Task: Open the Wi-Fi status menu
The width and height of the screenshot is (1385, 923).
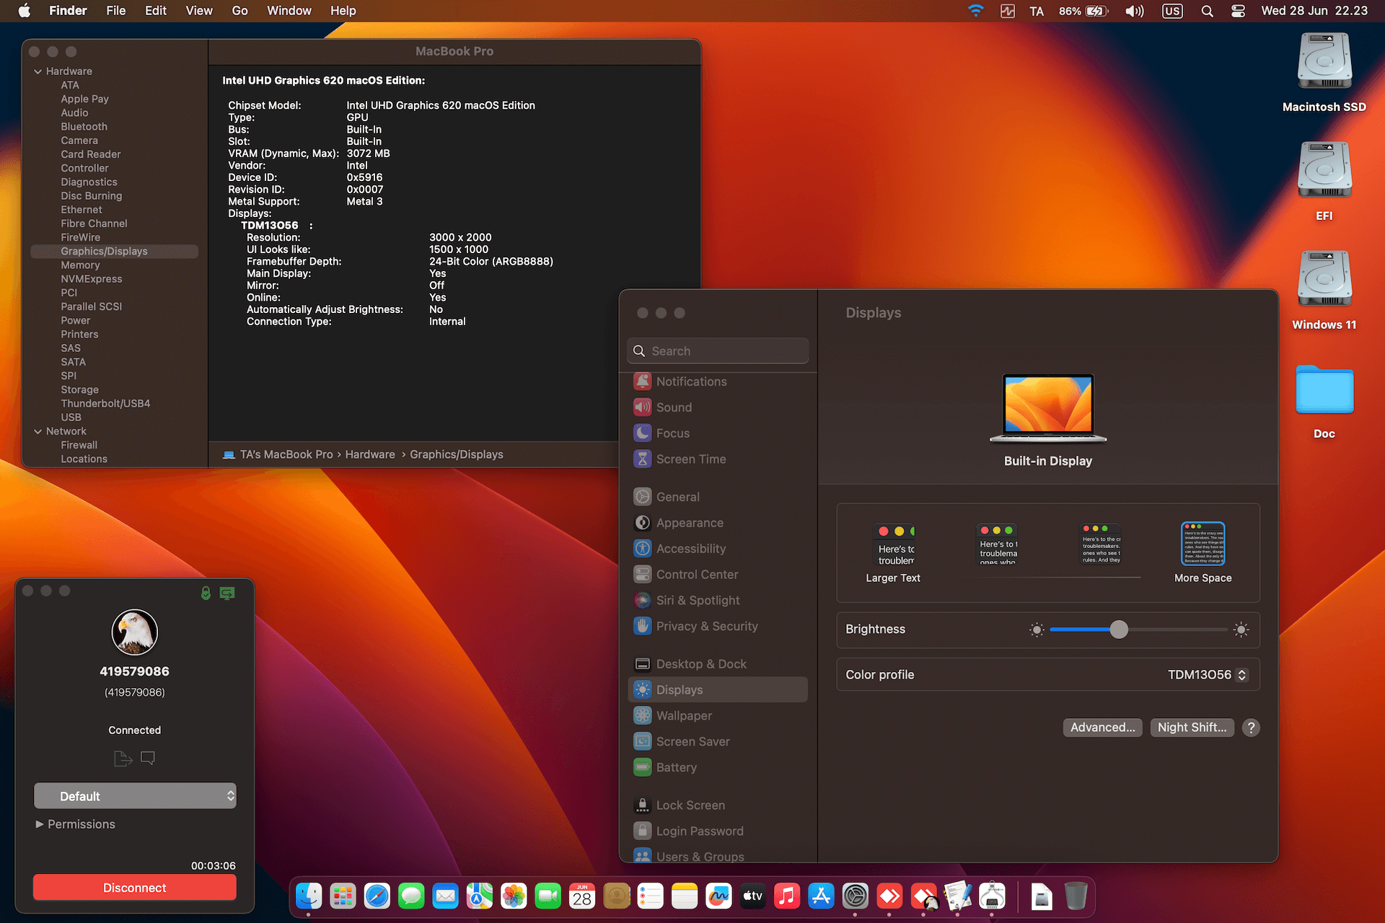Action: tap(976, 11)
